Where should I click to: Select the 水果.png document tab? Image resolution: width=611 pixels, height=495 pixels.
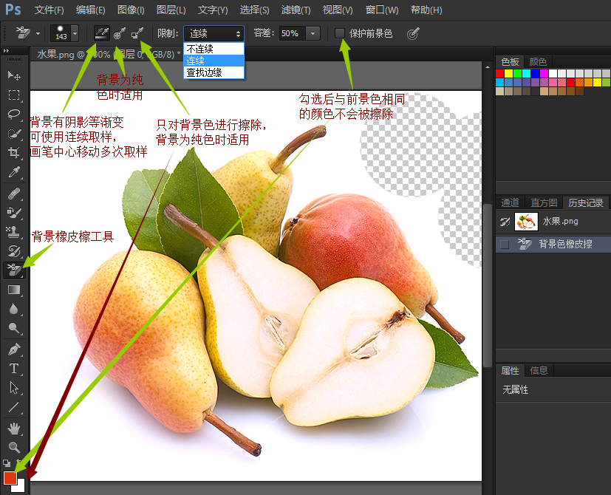pos(107,54)
